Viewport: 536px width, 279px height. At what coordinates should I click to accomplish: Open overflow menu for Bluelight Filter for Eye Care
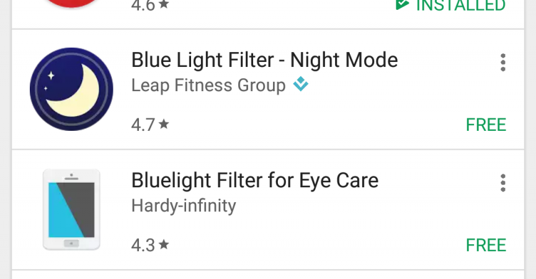pyautogui.click(x=502, y=183)
